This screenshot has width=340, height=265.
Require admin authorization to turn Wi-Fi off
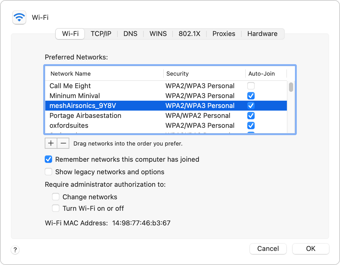56,208
